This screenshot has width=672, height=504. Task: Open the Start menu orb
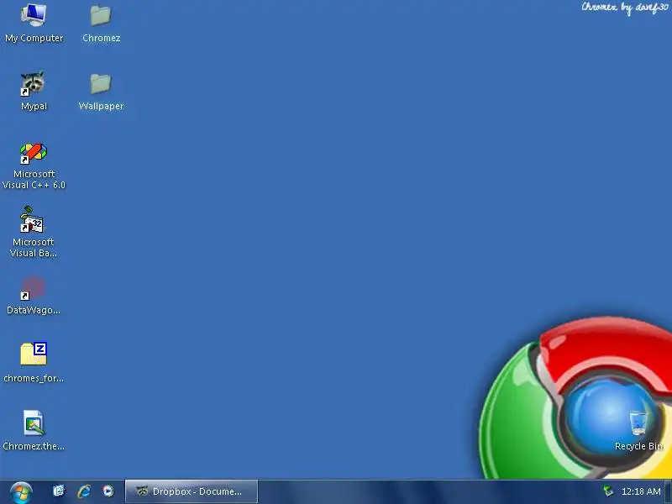pyautogui.click(x=21, y=492)
